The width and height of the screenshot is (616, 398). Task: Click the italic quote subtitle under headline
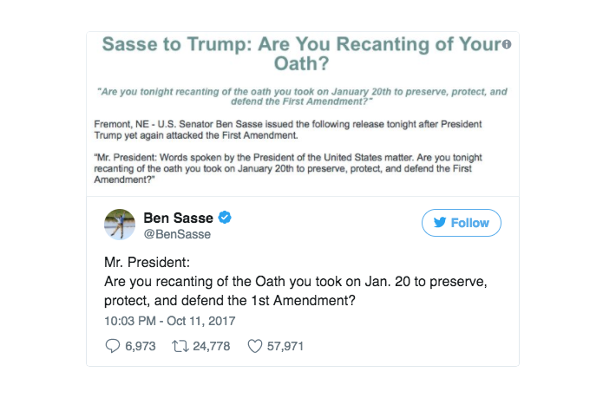click(x=302, y=96)
